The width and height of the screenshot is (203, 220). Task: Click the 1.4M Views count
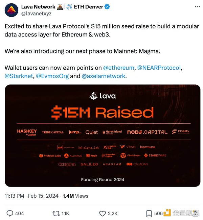pos(75,196)
